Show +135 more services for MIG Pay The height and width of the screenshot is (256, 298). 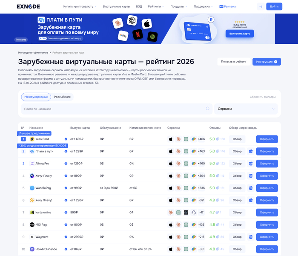click(201, 224)
